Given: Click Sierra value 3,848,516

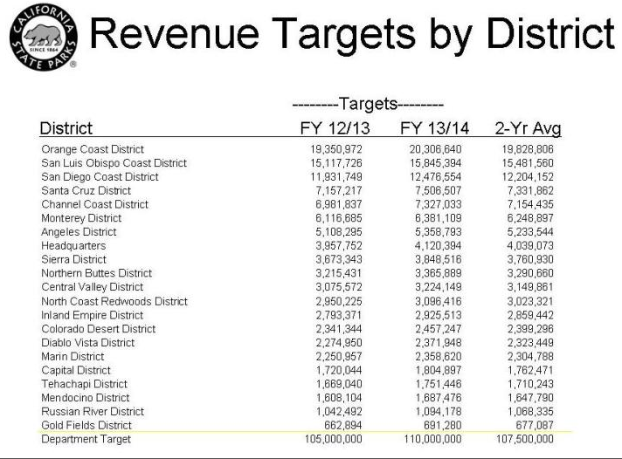Looking at the screenshot, I should coord(439,260).
